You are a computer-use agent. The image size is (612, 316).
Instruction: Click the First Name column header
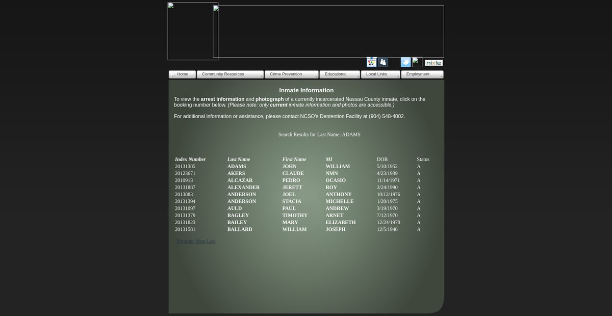point(294,160)
